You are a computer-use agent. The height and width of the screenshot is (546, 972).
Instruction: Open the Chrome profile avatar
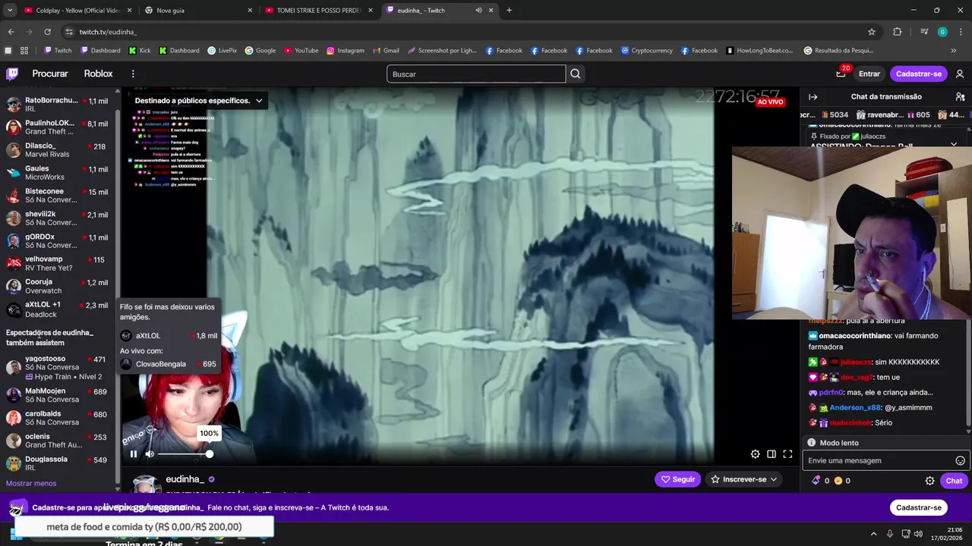pos(942,32)
